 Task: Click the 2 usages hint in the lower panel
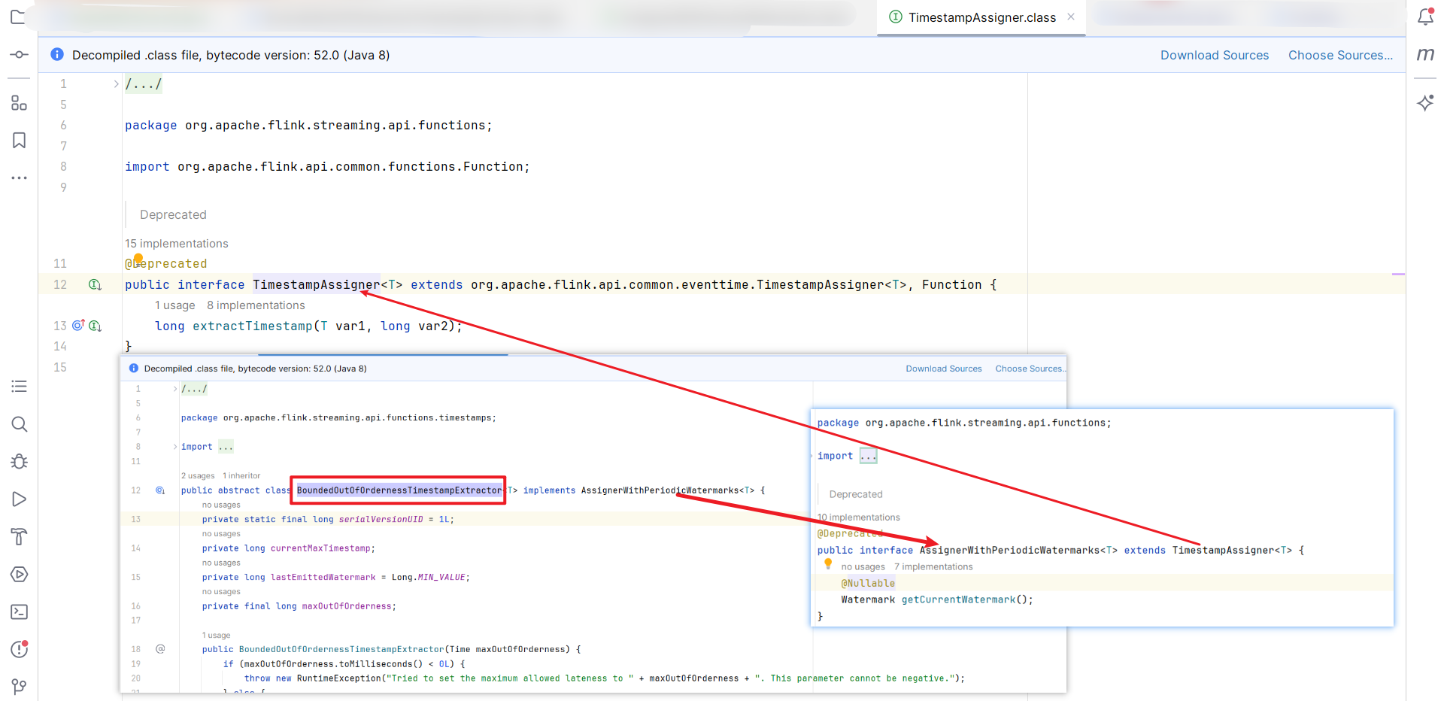coord(198,476)
